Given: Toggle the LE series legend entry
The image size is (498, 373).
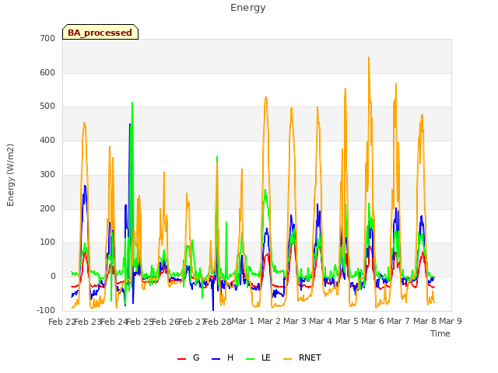Looking at the screenshot, I should [x=258, y=358].
